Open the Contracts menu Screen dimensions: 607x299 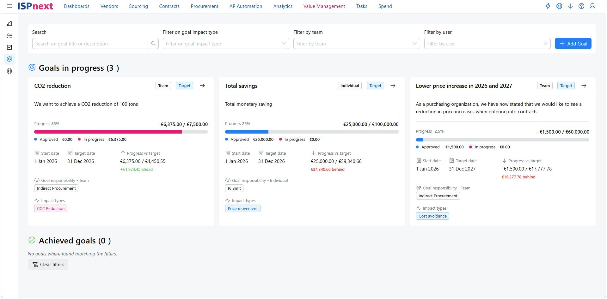(169, 6)
